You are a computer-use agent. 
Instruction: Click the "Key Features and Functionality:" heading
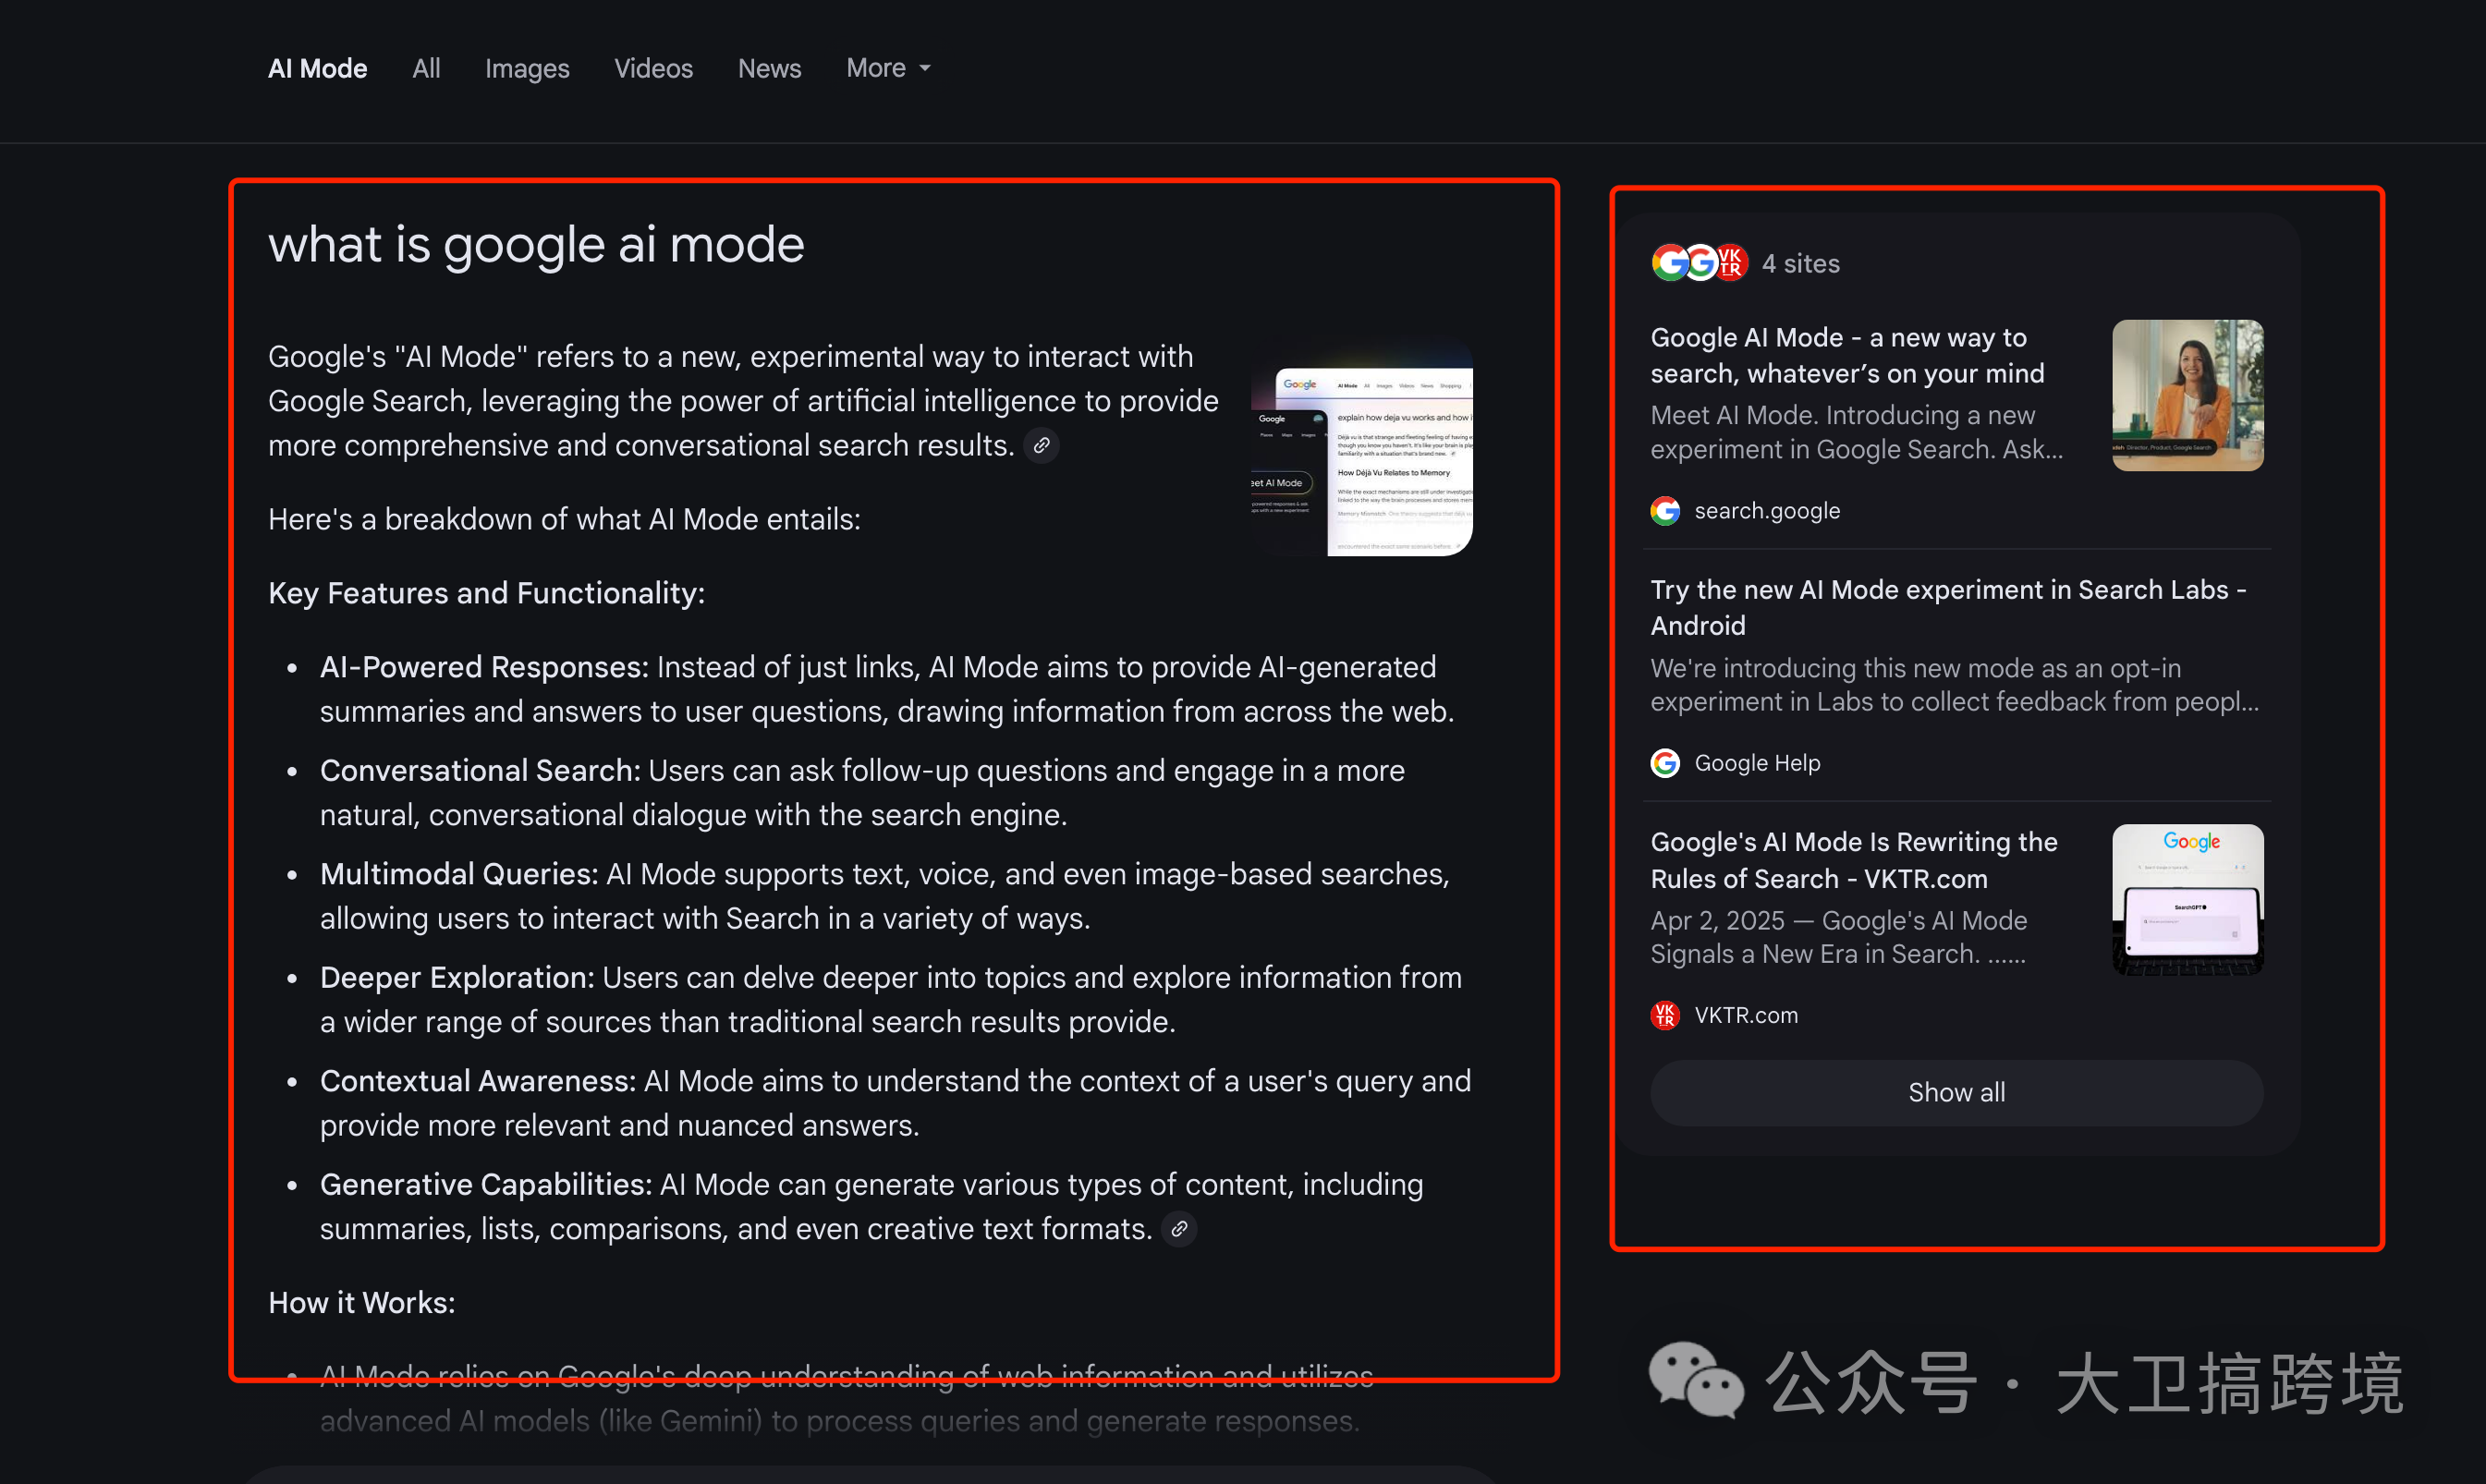[486, 593]
